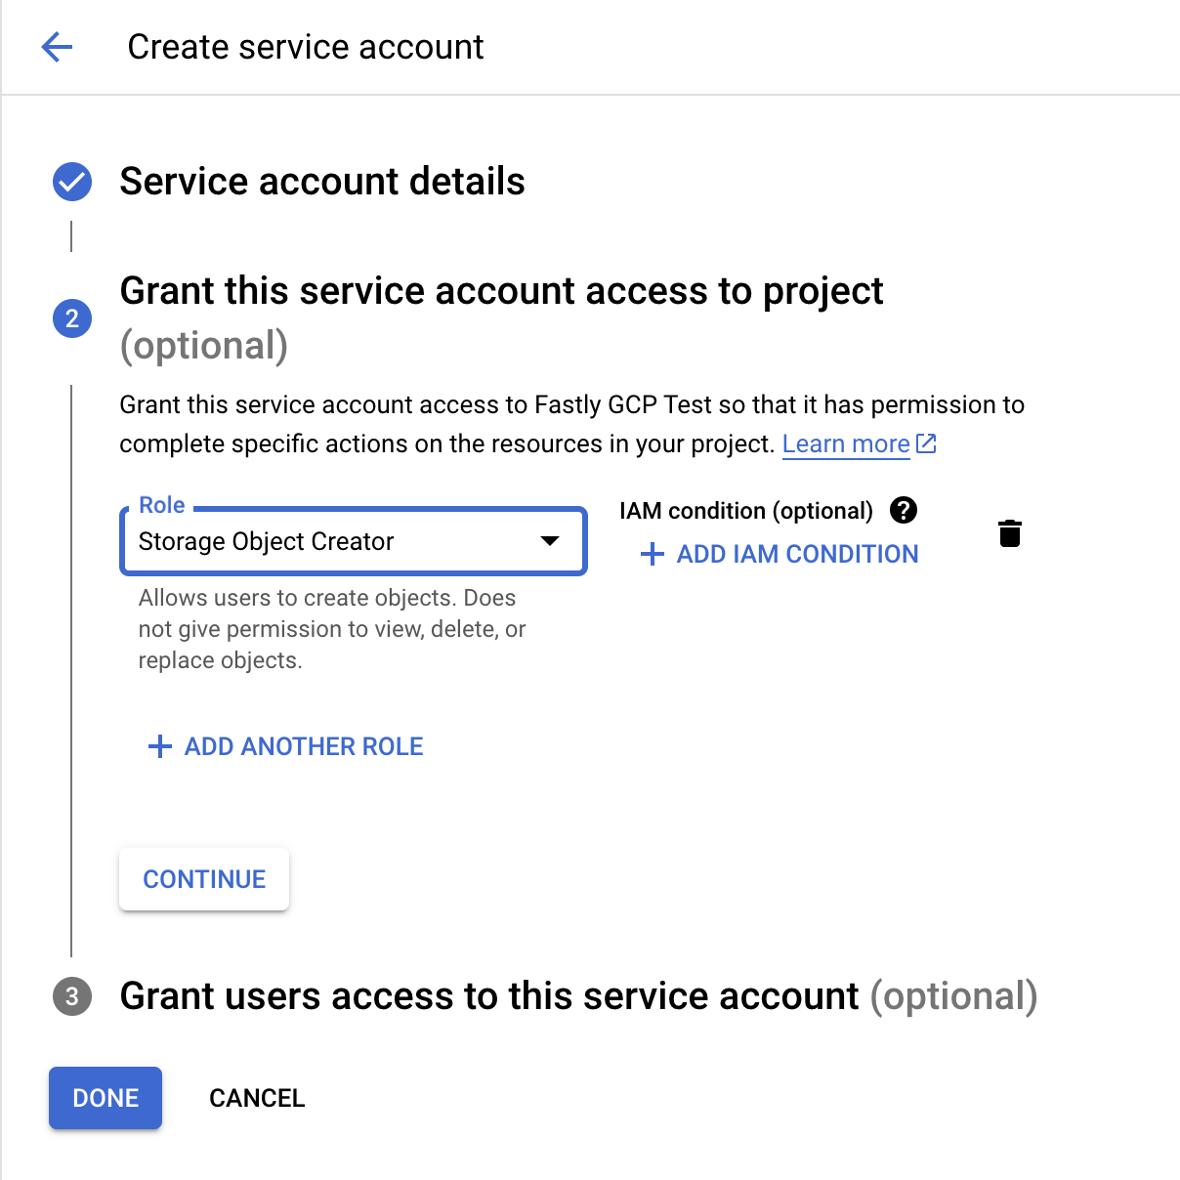
Task: Click the Grant this service account access heading
Action: [x=501, y=290]
